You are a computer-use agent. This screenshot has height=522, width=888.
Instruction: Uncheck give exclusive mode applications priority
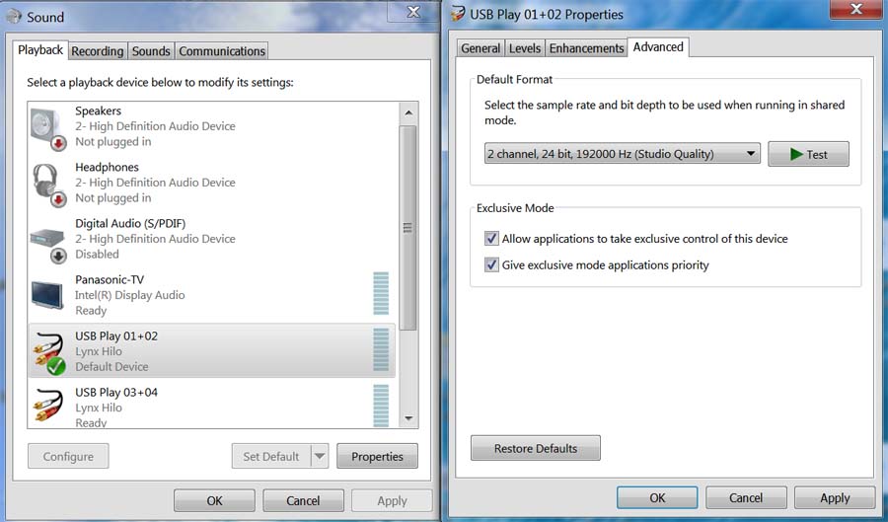coord(491,265)
